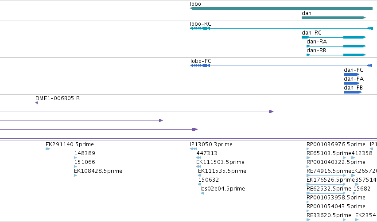
Task: Click the EK291140.5prime EST arrow
Action: click(48, 149)
